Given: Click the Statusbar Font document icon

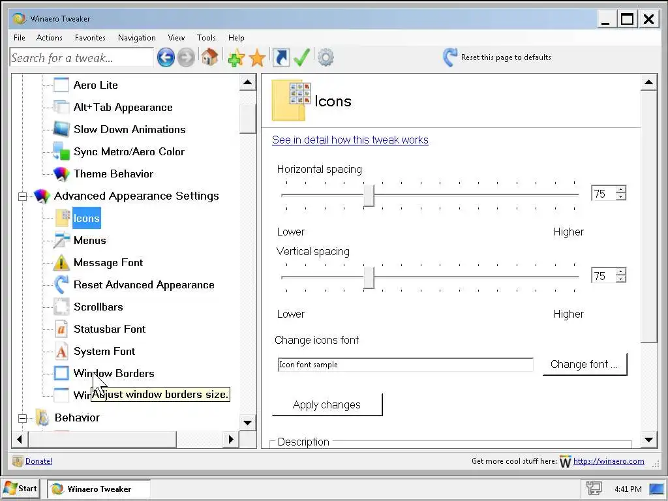Looking at the screenshot, I should (x=61, y=329).
